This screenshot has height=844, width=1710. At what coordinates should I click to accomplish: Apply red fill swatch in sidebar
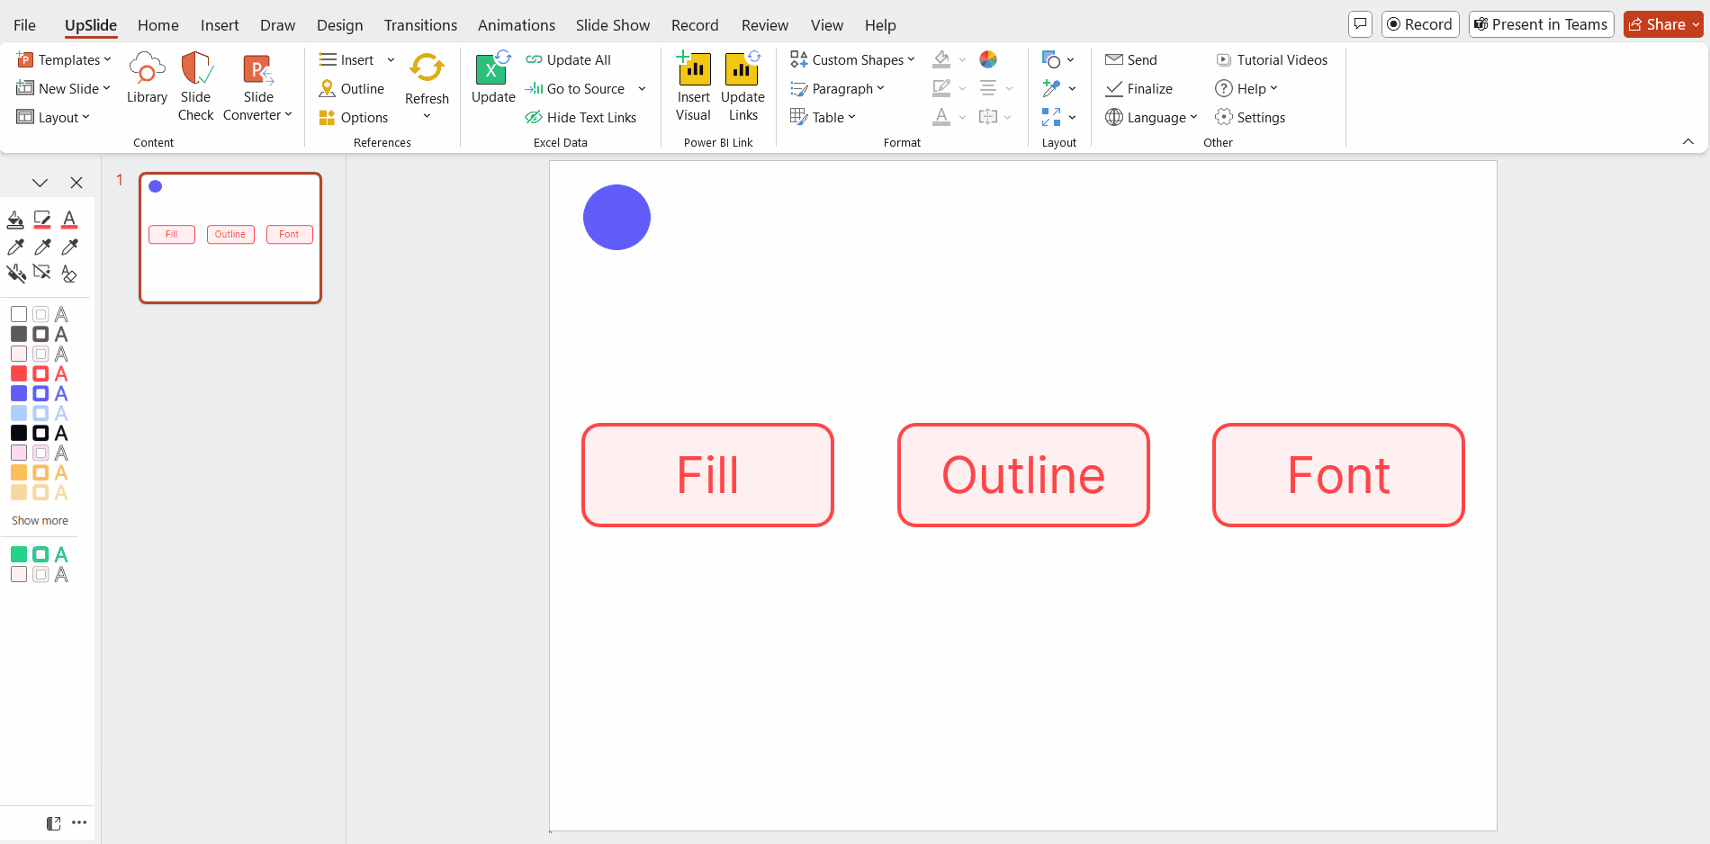coord(19,373)
